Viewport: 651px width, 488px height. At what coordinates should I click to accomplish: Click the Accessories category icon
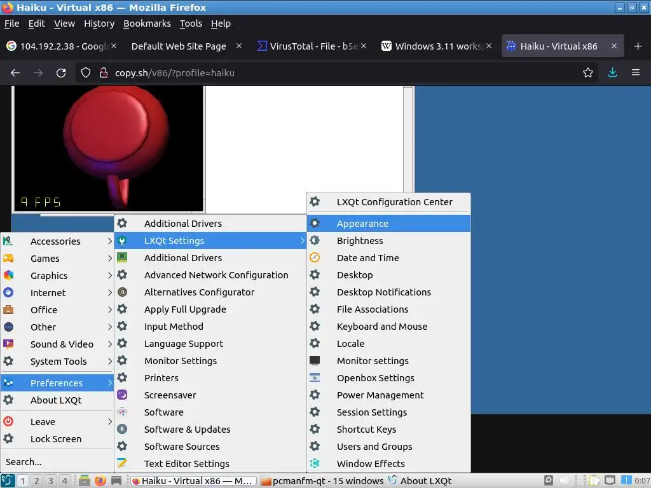click(x=8, y=241)
